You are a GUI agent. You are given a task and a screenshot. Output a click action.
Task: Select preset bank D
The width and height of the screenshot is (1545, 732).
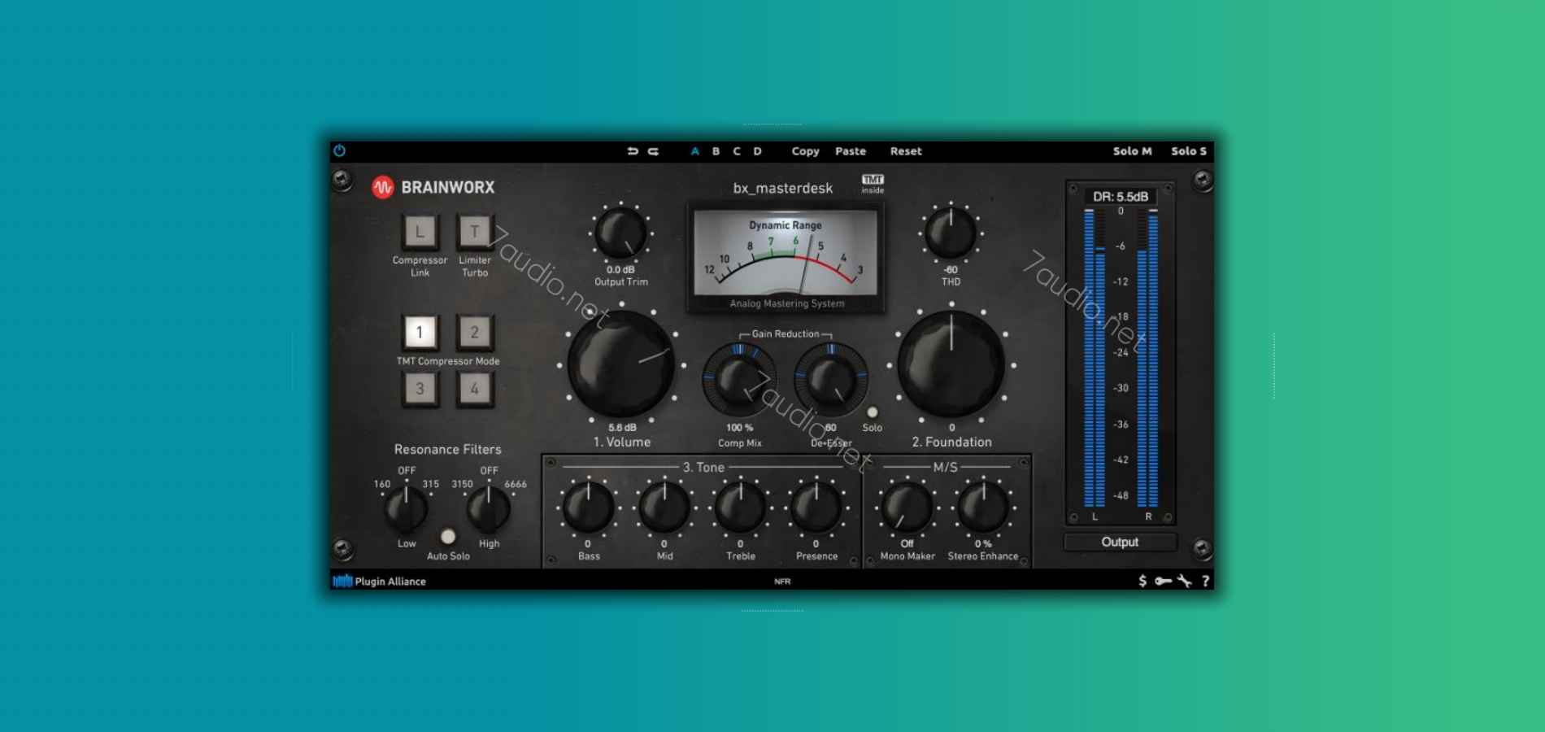click(x=757, y=151)
